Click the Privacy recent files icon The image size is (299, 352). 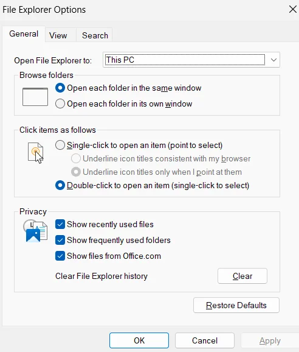[x=35, y=231]
